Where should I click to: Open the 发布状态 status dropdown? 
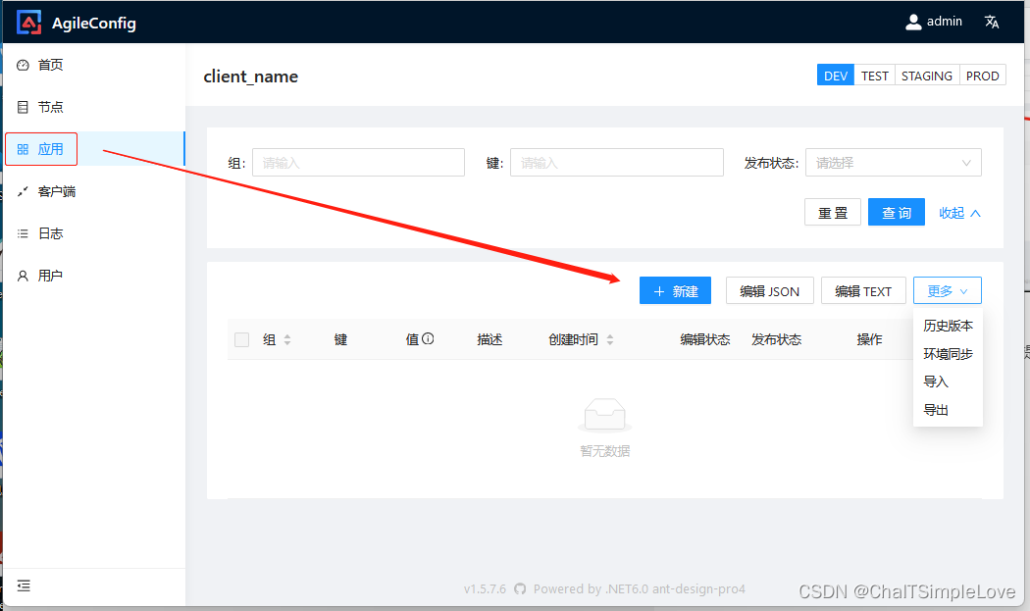pyautogui.click(x=893, y=162)
